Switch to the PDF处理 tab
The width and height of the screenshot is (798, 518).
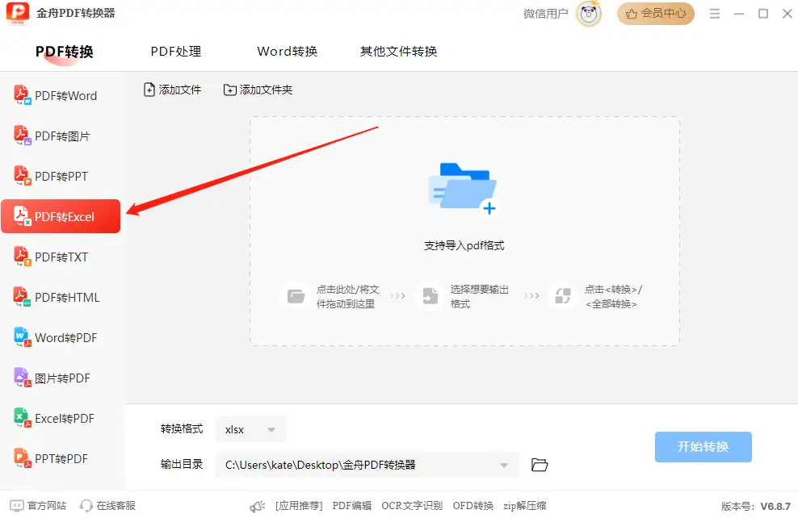174,51
